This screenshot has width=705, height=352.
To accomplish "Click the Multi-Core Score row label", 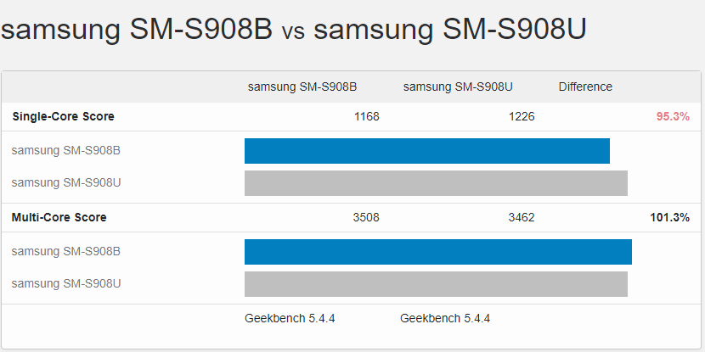I will [59, 217].
